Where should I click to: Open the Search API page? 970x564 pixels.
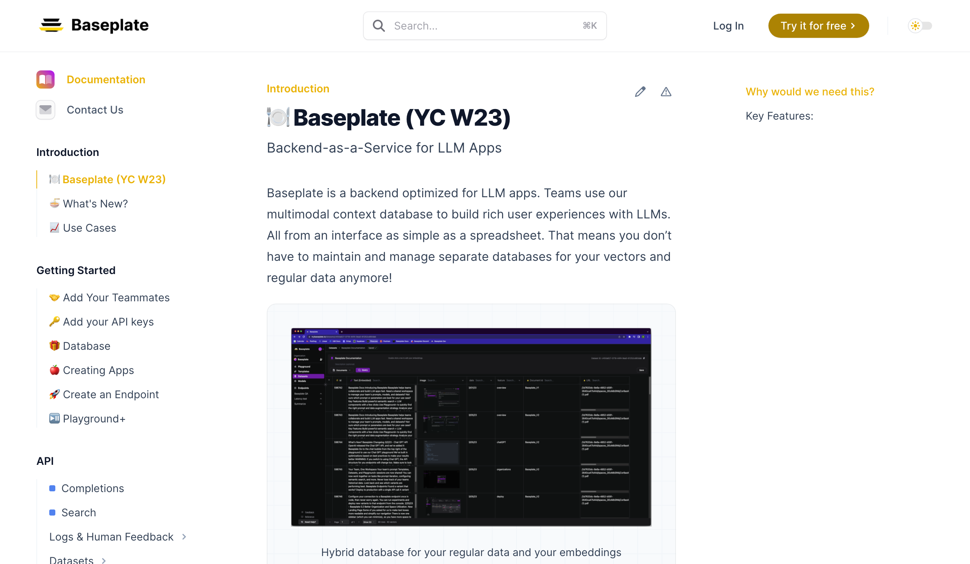78,513
